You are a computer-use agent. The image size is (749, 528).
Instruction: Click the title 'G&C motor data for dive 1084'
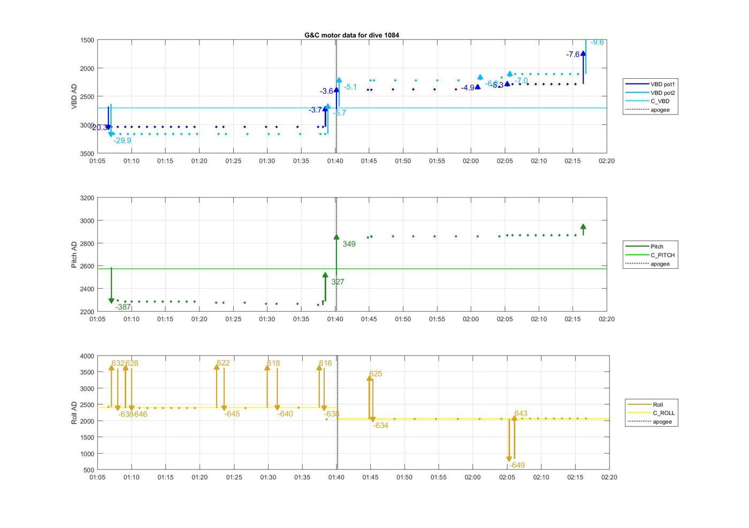pos(351,35)
